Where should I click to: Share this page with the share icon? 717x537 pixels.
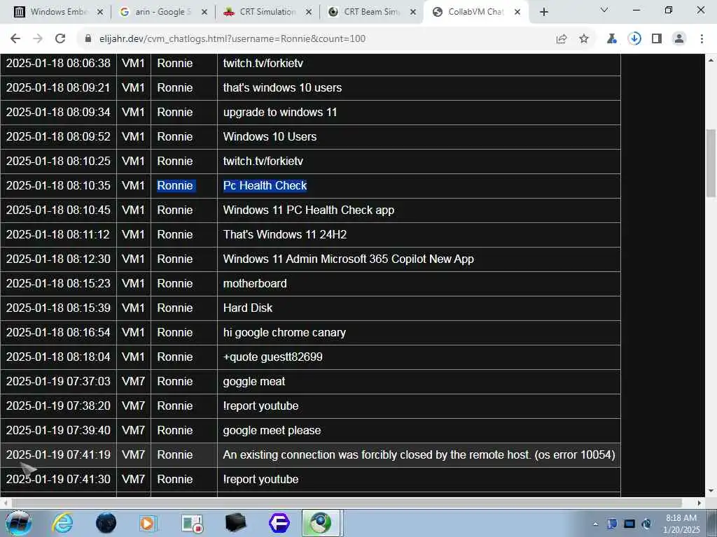coord(562,39)
